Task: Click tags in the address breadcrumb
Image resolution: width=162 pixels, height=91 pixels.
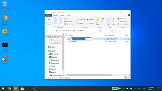Action: tap(73, 31)
